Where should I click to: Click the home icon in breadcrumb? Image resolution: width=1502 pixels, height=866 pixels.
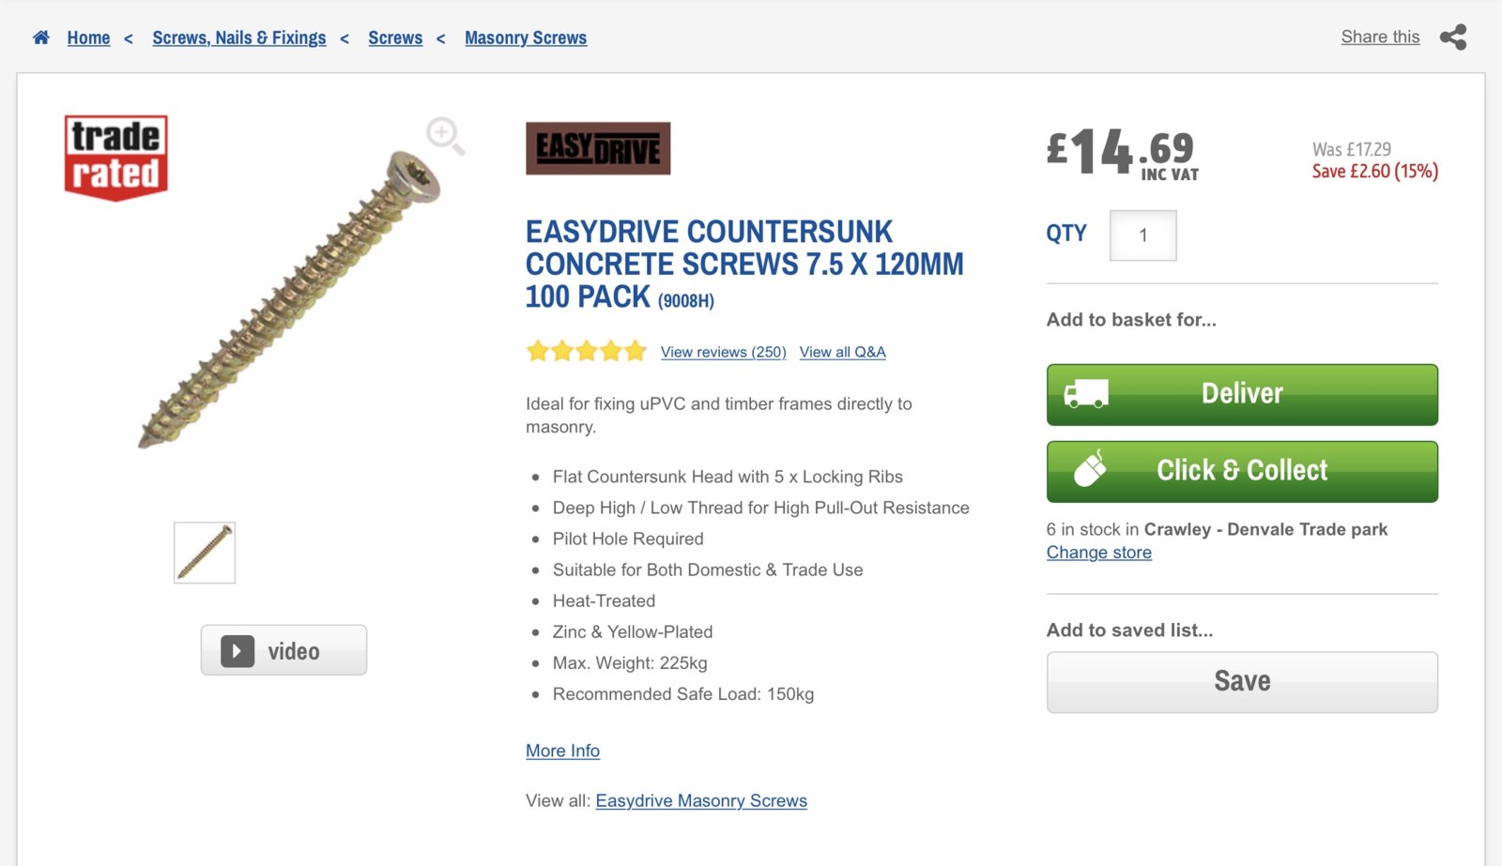[x=41, y=38]
